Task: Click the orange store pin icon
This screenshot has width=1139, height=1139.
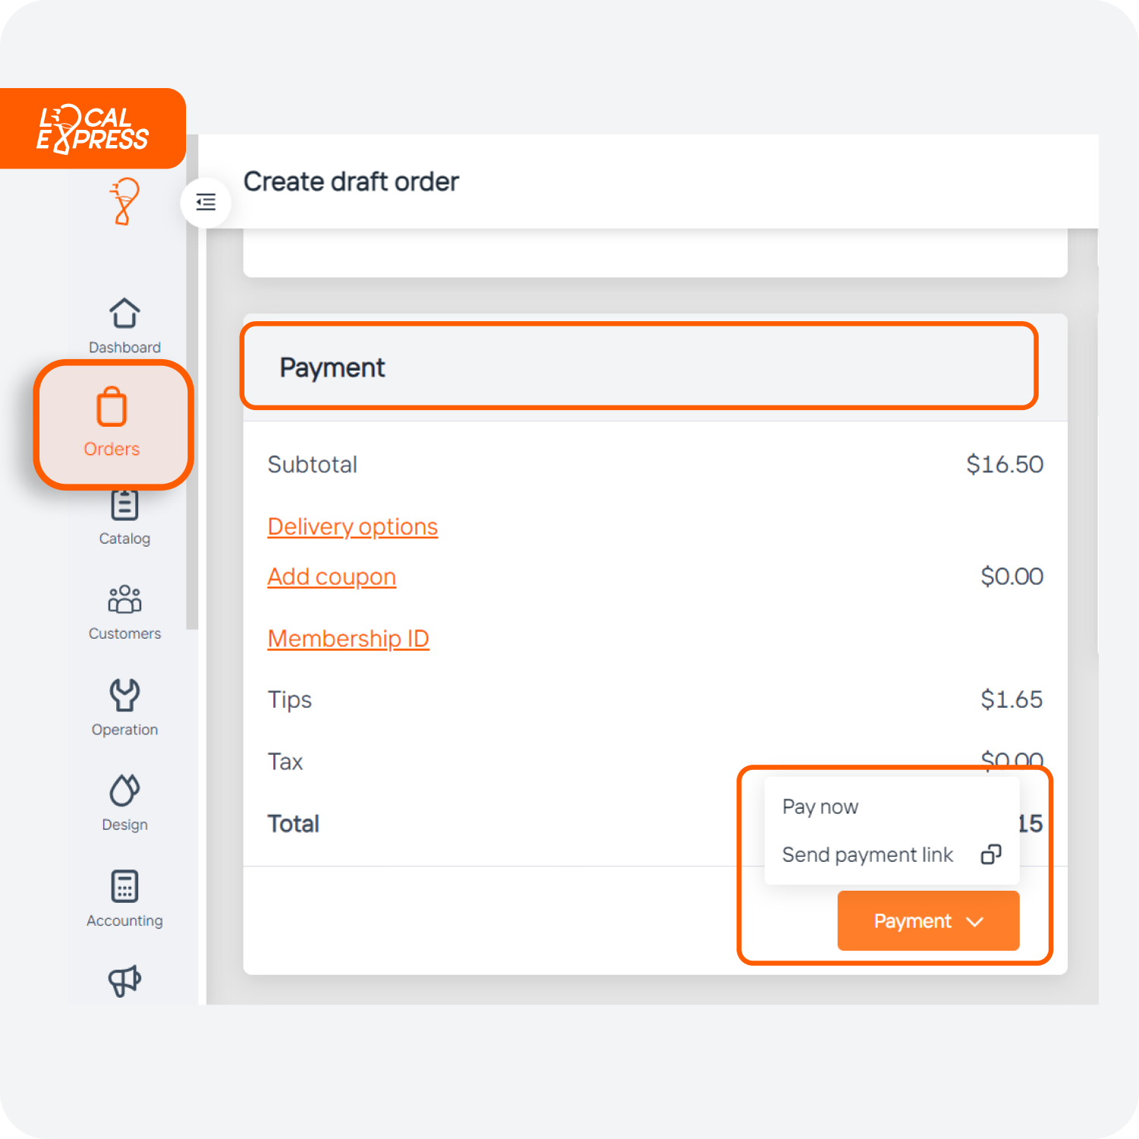Action: (x=125, y=202)
